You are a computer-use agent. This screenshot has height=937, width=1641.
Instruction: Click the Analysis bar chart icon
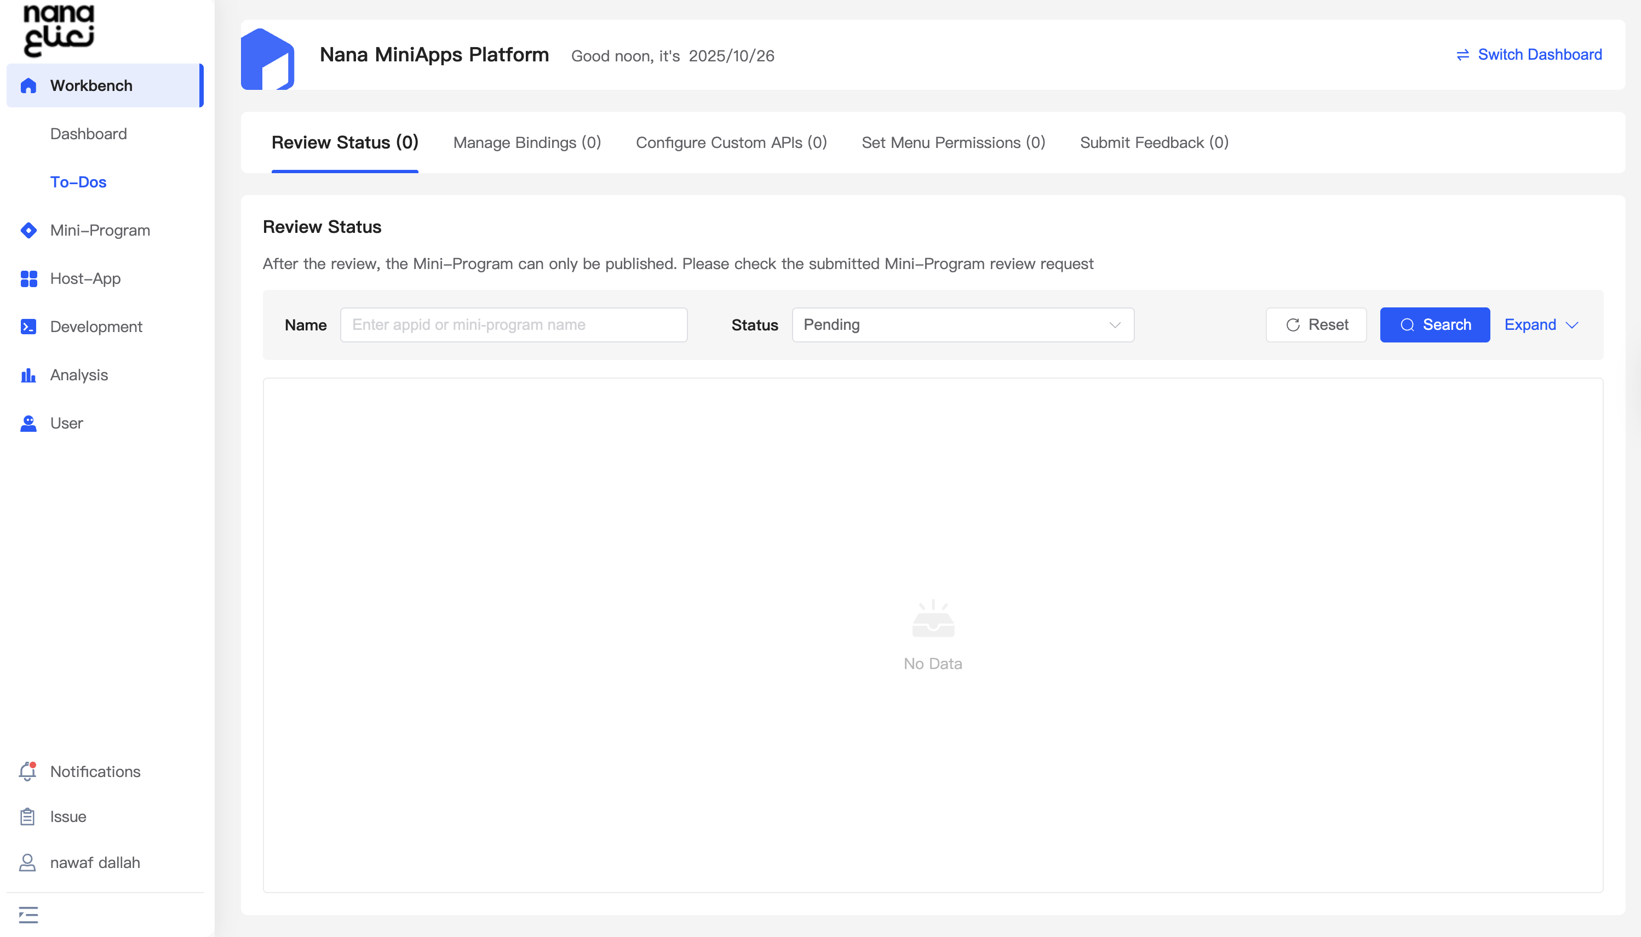coord(28,375)
